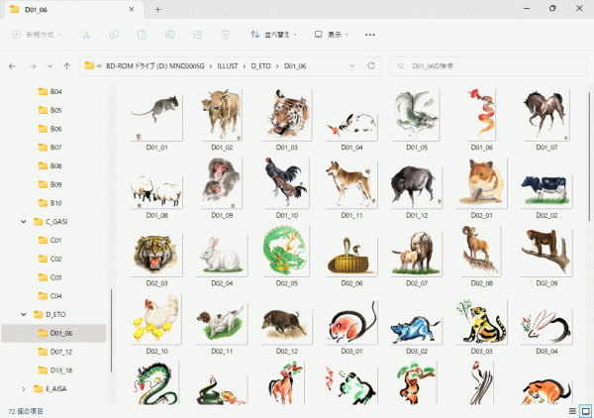Open the 表示 view dropdown
Image resolution: width=594 pixels, height=418 pixels.
point(332,35)
